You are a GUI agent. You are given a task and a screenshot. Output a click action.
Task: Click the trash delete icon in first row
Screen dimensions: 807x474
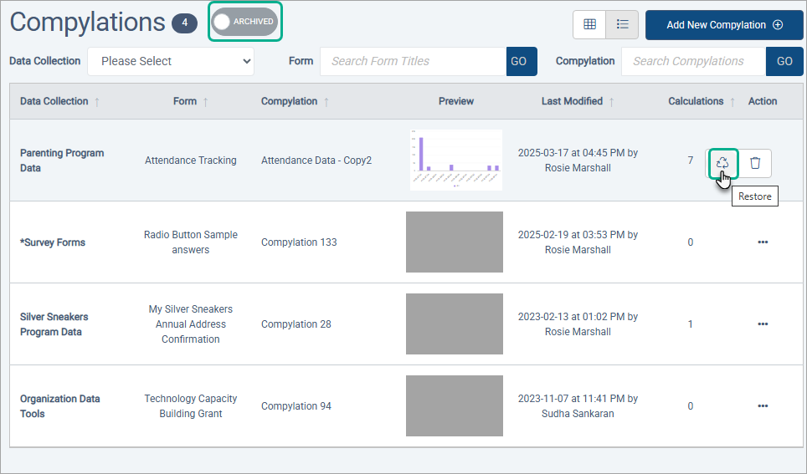pyautogui.click(x=755, y=163)
